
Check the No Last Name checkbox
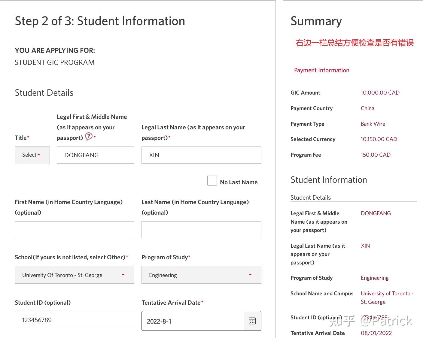point(212,181)
